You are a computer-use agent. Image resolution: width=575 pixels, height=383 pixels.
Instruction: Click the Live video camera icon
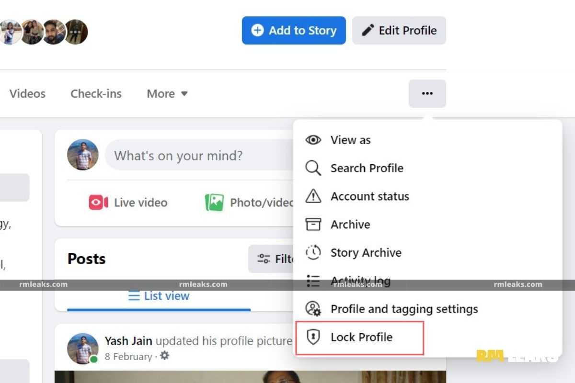(x=98, y=203)
